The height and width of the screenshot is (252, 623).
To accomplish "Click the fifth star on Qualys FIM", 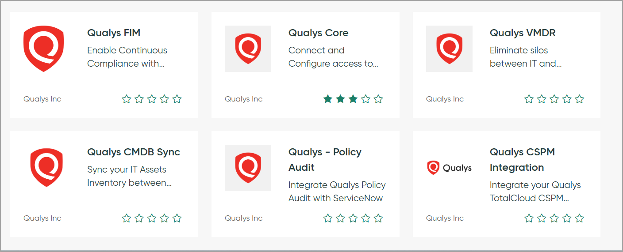I will pos(177,99).
